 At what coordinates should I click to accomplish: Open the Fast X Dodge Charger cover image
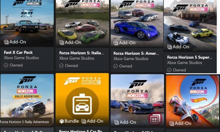[x=27, y=23]
